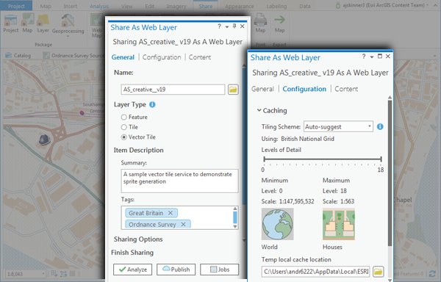Image resolution: width=441 pixels, height=282 pixels.
Task: Click the Tiling Scheme info icon
Action: point(380,126)
